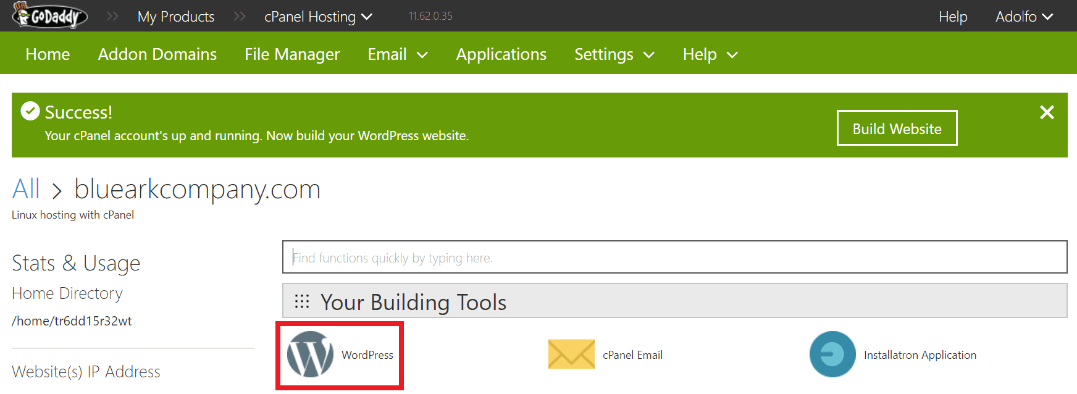Click the WordPress text label
The image size is (1077, 394).
click(367, 355)
